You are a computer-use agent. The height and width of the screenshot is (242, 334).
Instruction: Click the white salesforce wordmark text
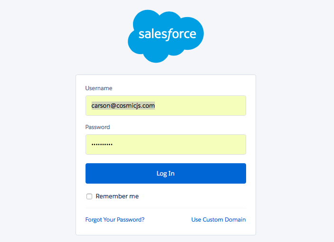(167, 34)
